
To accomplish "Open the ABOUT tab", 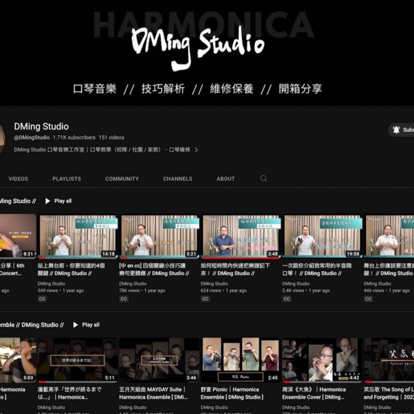I will click(225, 179).
